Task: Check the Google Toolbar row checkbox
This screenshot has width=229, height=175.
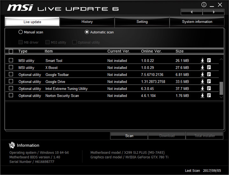Action: pyautogui.click(x=11, y=74)
